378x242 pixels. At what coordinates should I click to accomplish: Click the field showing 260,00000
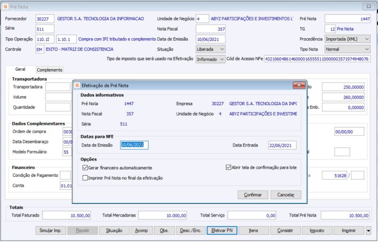tap(343, 97)
